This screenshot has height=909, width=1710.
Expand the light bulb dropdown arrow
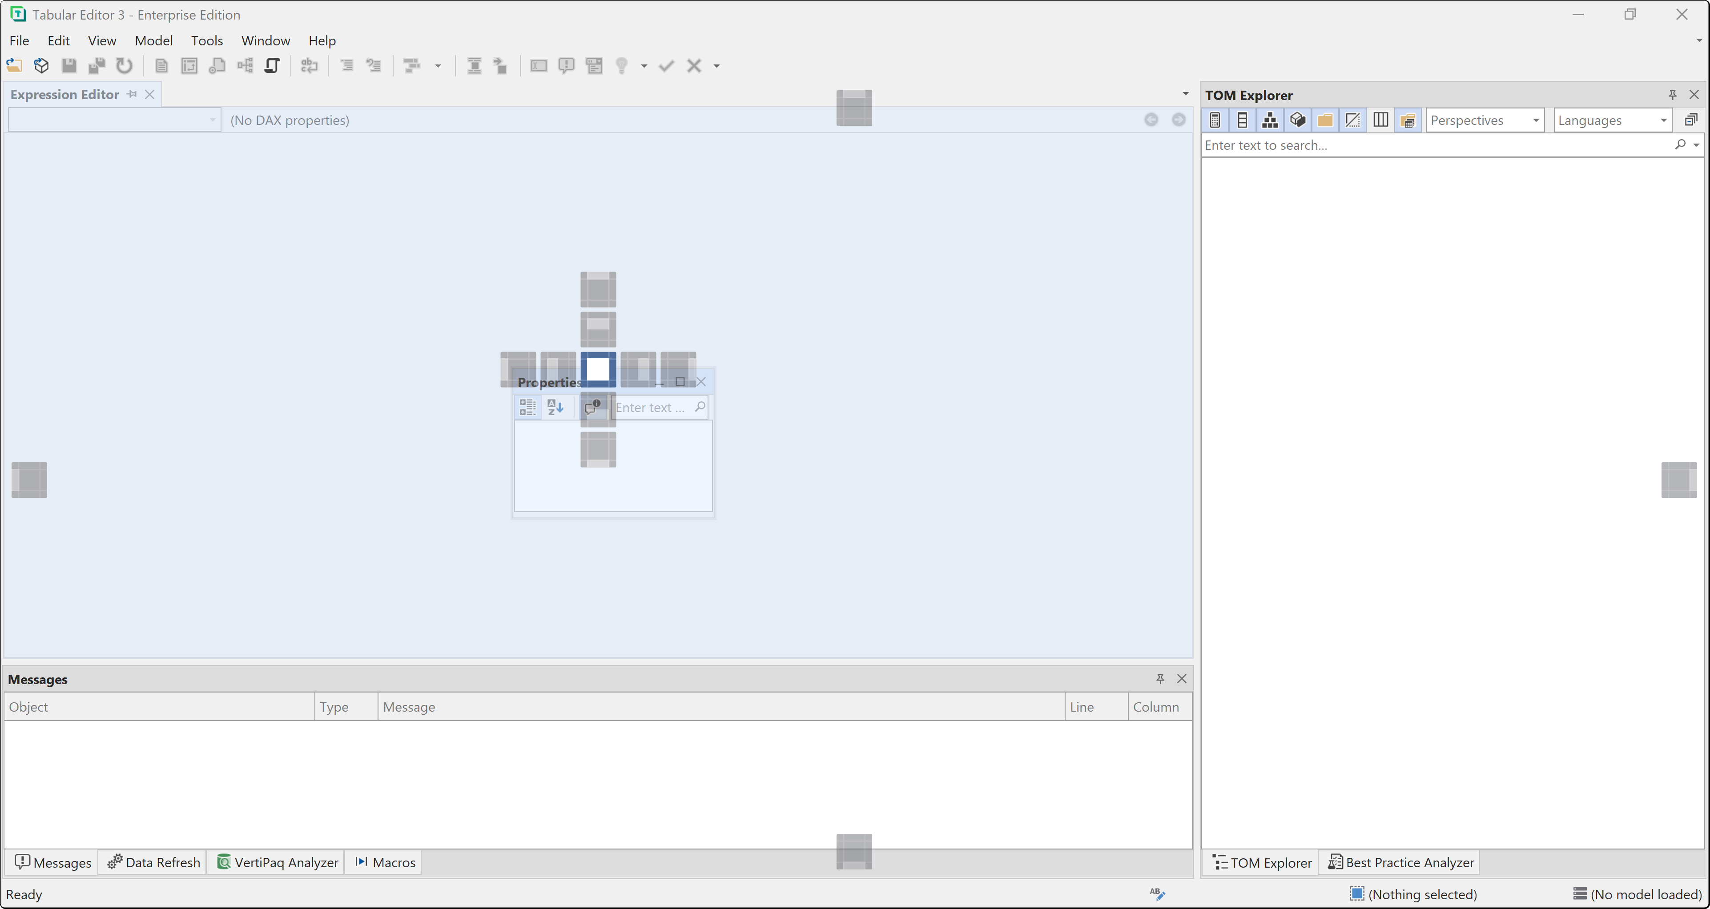(x=644, y=66)
